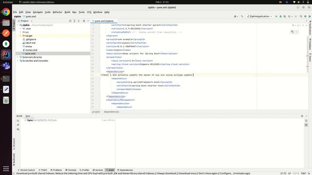
Task: Click the 'dependencies' breadcrumb
Action: [112, 112]
